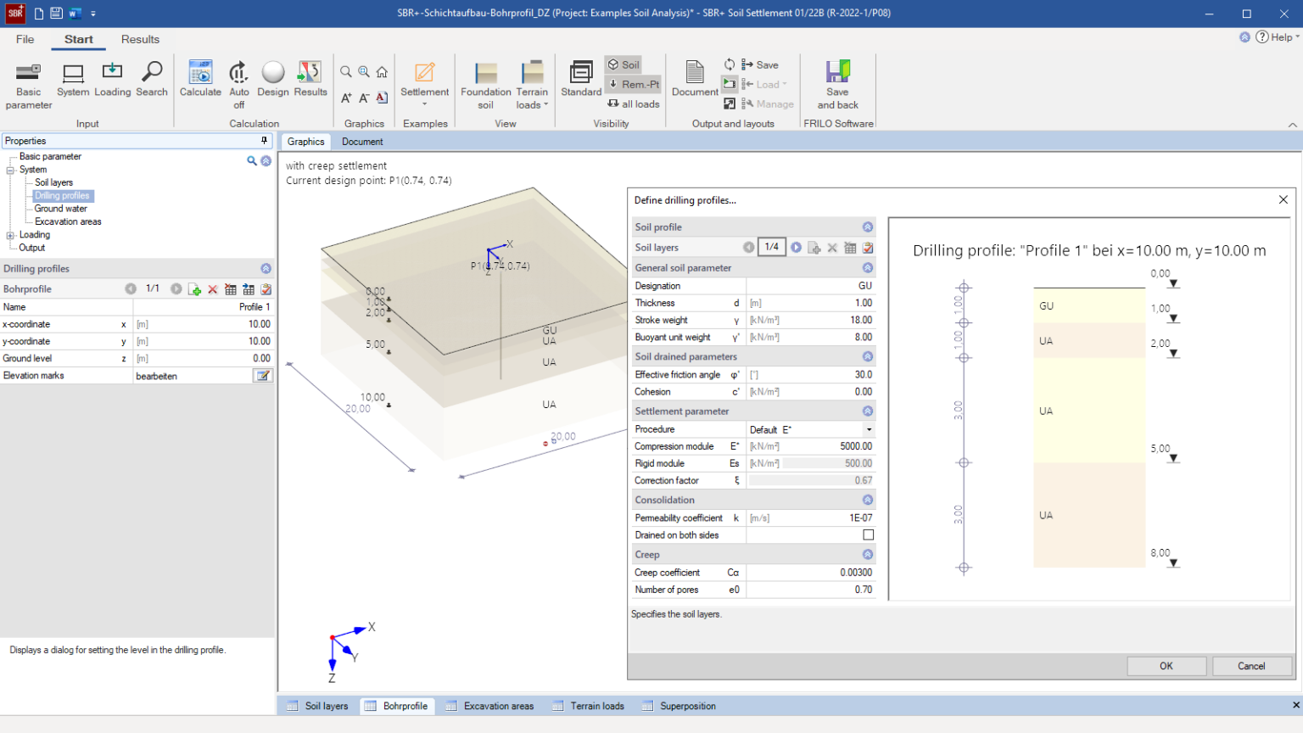Screen dimensions: 1303x733
Task: Toggle Soil visibility button
Action: pyautogui.click(x=624, y=64)
